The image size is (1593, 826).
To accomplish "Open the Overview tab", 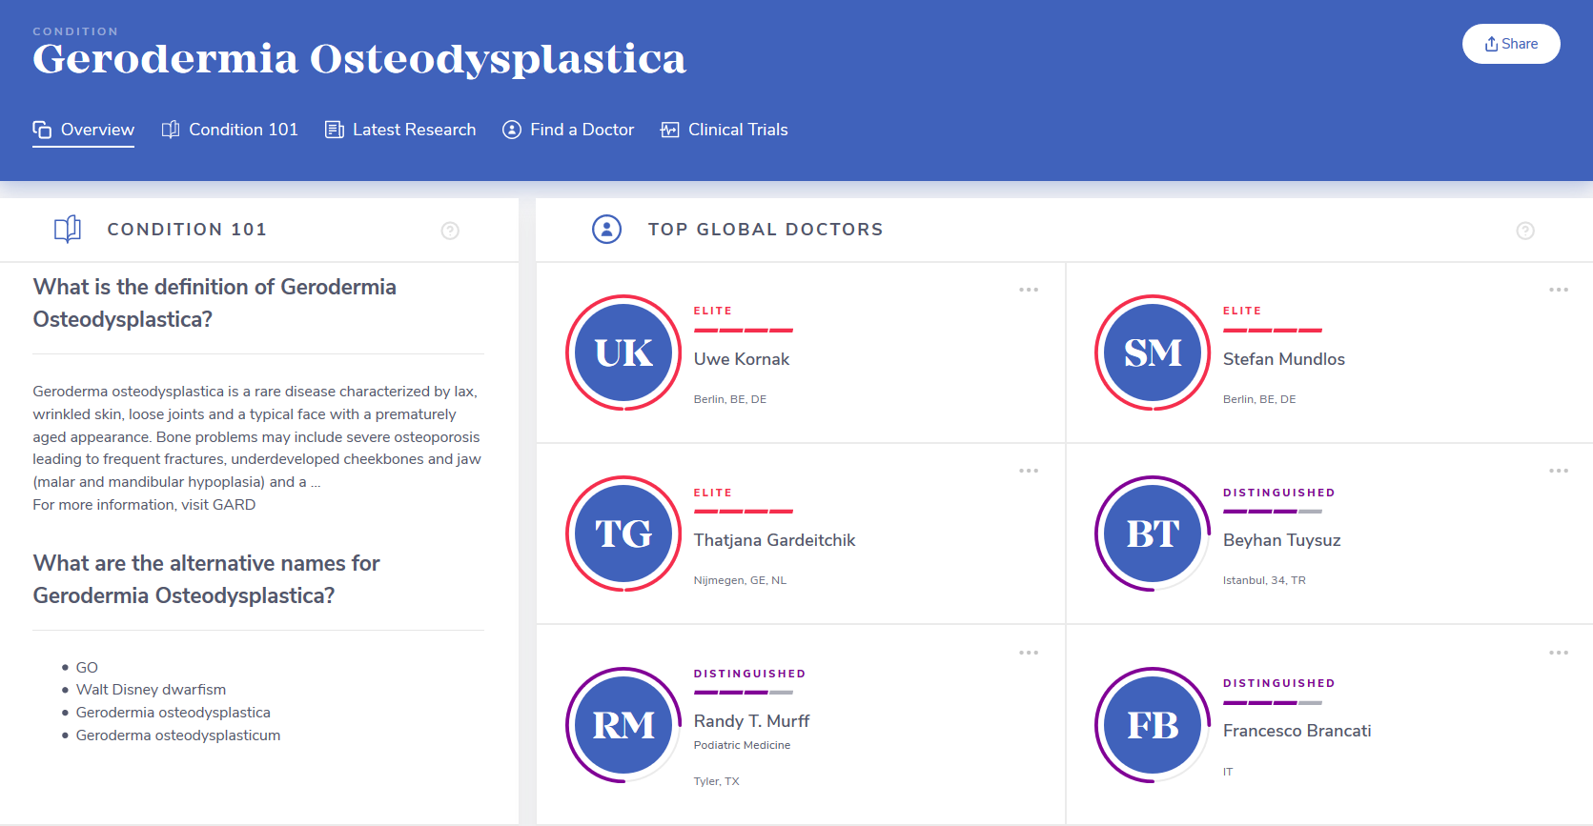I will [x=84, y=130].
